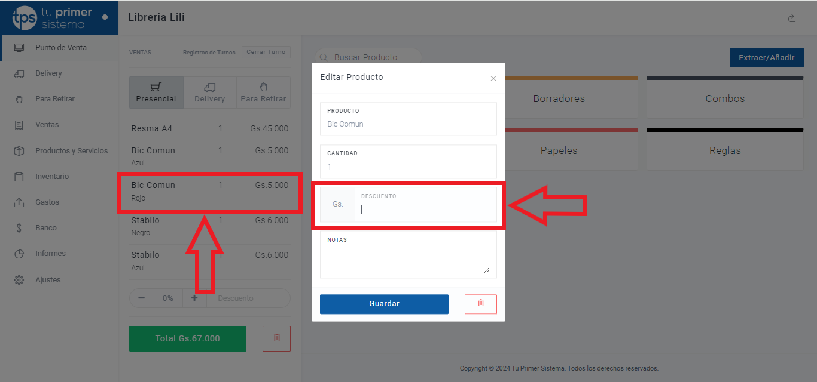Switch to the Delivery sale tab
The image size is (817, 382).
click(x=210, y=93)
